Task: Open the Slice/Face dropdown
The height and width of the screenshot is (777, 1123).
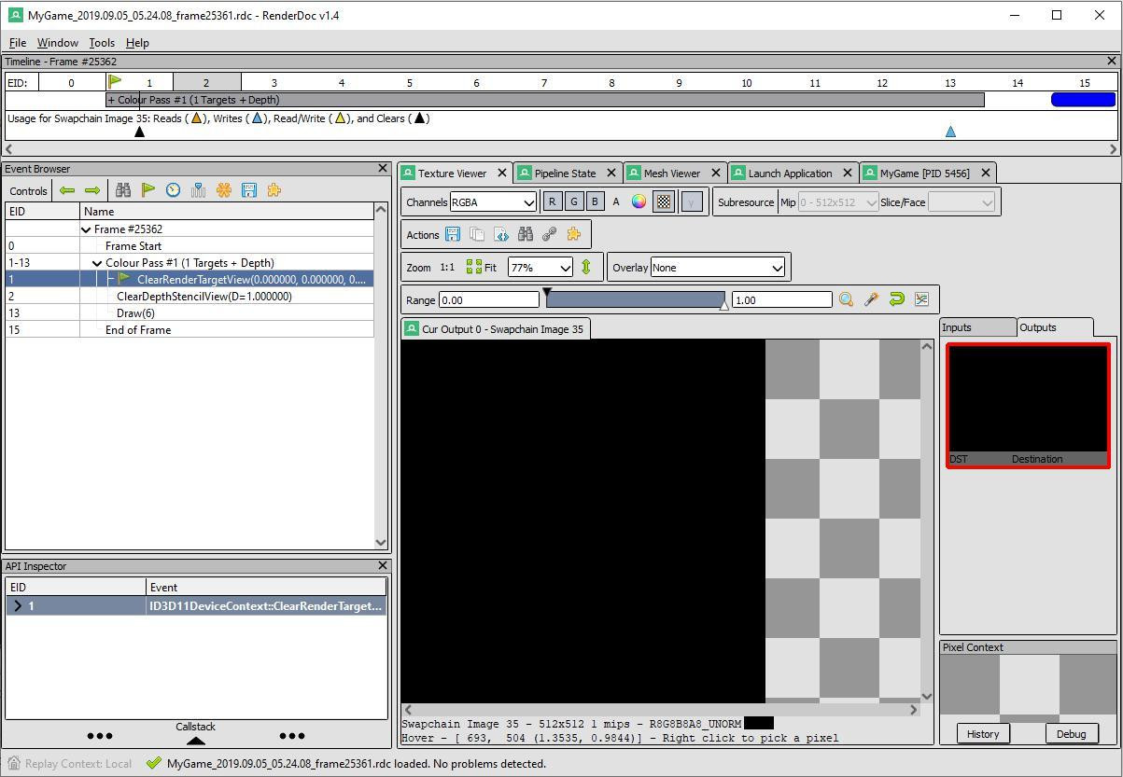Action: click(962, 202)
